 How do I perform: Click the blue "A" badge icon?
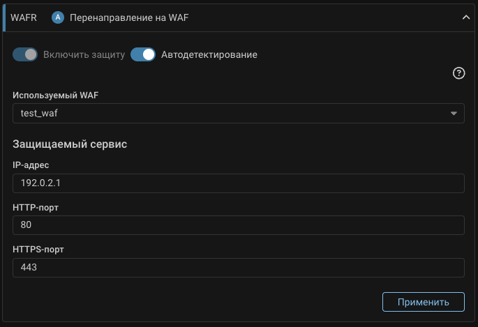click(x=58, y=18)
